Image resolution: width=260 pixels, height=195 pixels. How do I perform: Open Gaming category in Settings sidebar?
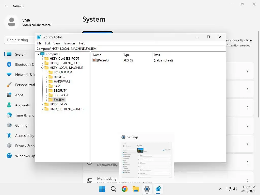click(20, 125)
